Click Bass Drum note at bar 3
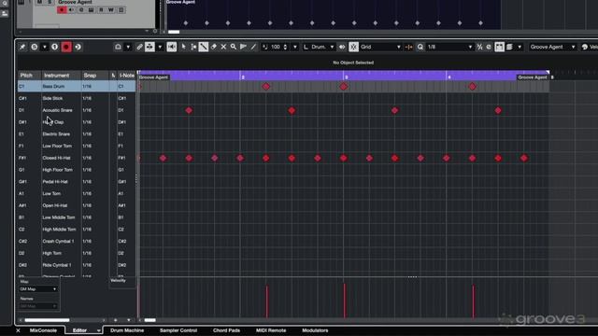Viewport: 598px width, 336px height. [x=344, y=87]
